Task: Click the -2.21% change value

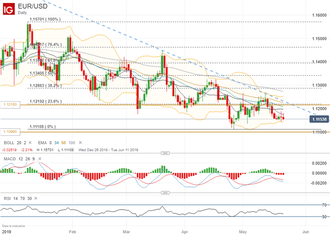Action: coord(27,150)
